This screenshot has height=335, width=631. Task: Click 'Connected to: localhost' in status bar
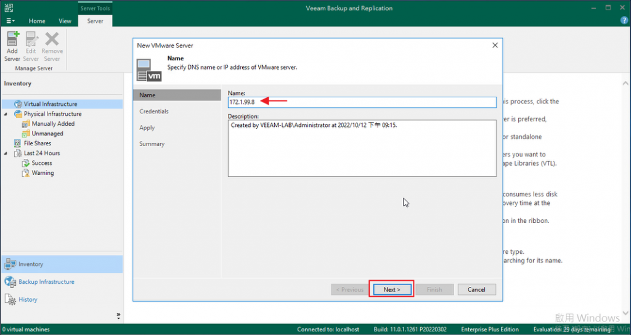tap(328, 329)
